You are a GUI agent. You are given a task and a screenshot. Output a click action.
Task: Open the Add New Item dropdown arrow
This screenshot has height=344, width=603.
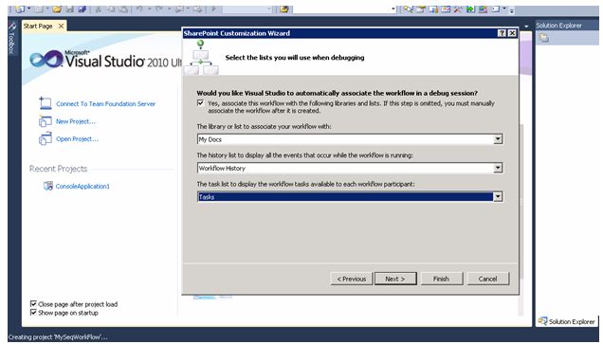coord(46,9)
